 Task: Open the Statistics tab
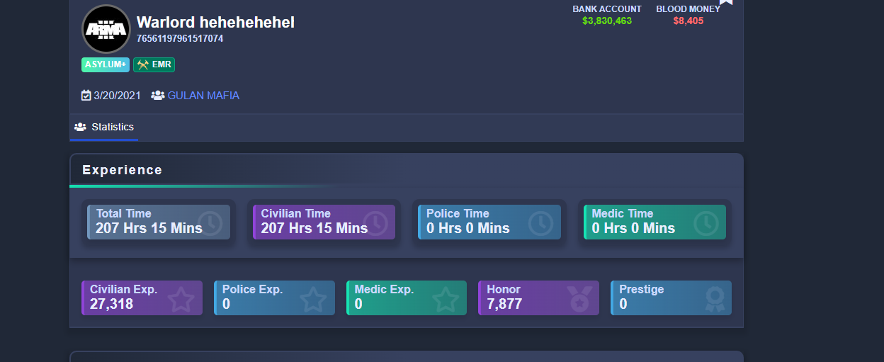pos(104,128)
